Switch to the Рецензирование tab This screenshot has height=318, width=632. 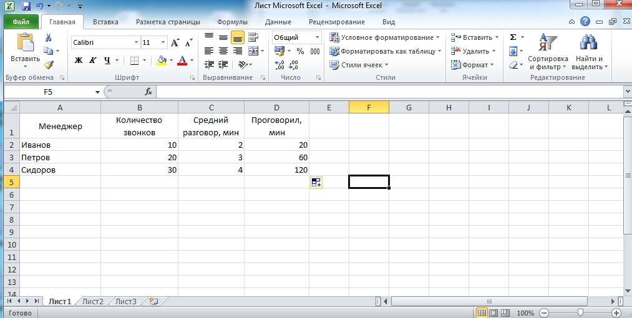point(336,22)
